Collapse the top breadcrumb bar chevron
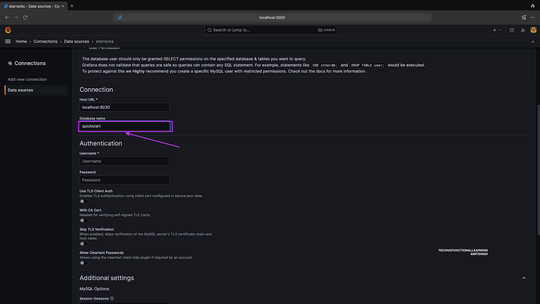The height and width of the screenshot is (304, 540). [533, 42]
